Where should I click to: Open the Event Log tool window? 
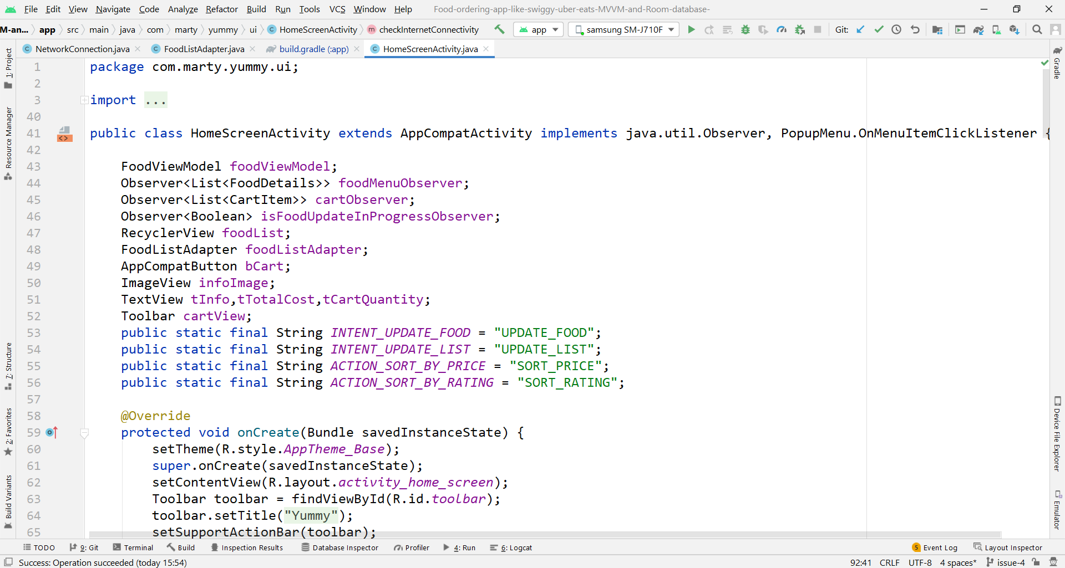click(x=935, y=547)
